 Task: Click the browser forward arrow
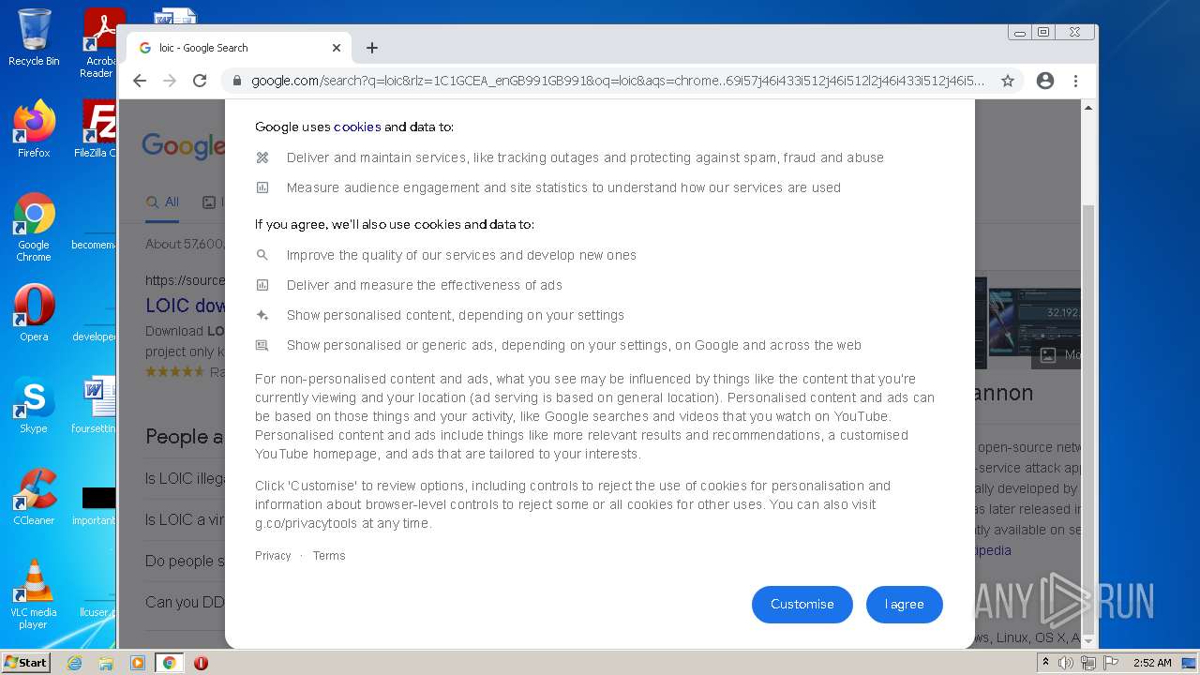click(x=170, y=81)
